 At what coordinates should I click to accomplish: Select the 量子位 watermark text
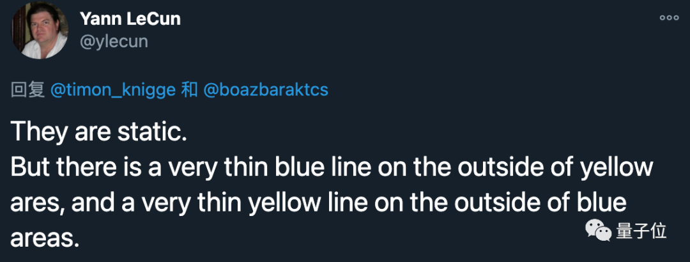tap(641, 231)
